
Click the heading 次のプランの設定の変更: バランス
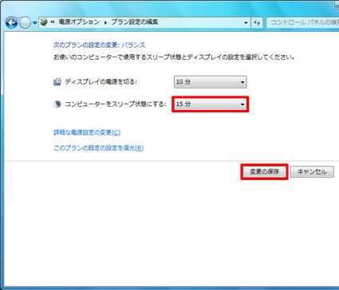tap(100, 45)
